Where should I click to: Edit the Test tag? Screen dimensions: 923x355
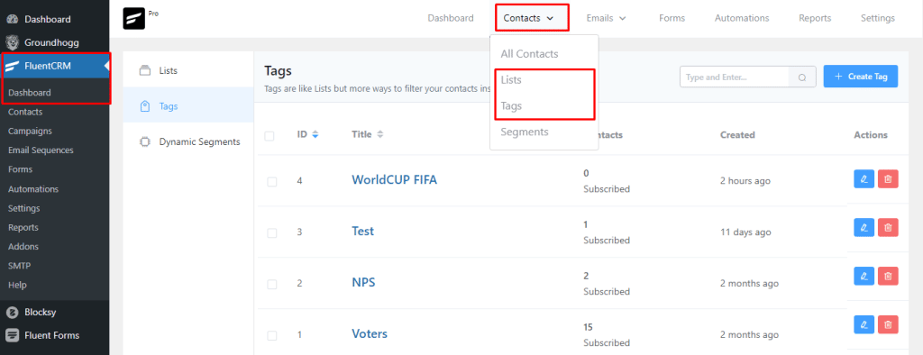click(864, 228)
